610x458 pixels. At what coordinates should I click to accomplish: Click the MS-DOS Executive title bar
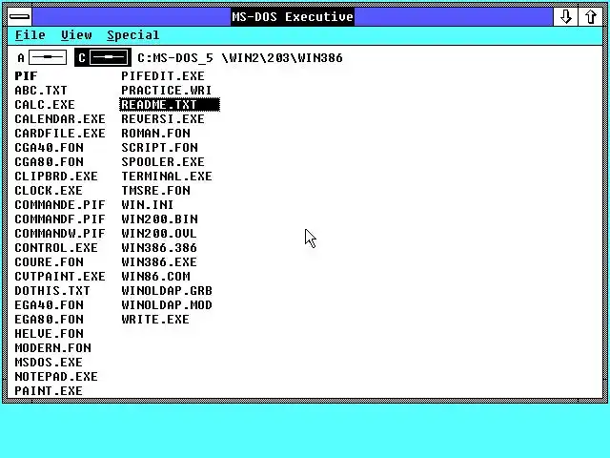click(293, 17)
